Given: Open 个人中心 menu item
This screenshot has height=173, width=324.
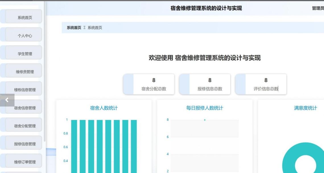Looking at the screenshot, I should click(x=25, y=36).
